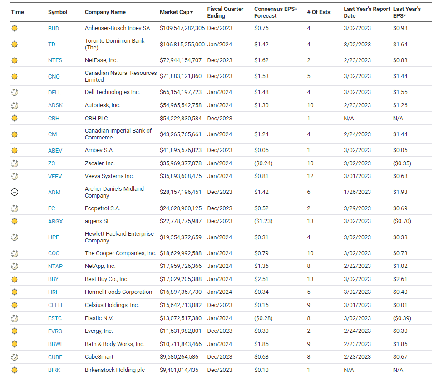This screenshot has height=376, width=444.
Task: Click the sun icon in CRH row
Action: [x=15, y=119]
